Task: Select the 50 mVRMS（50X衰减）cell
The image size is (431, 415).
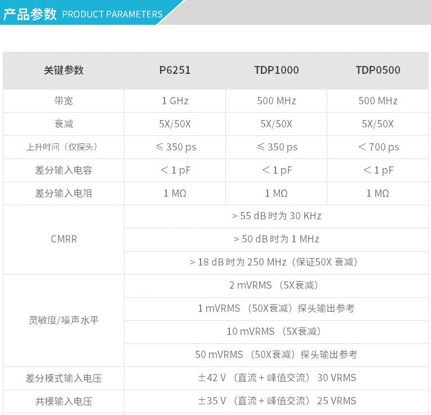Action: tap(276, 355)
